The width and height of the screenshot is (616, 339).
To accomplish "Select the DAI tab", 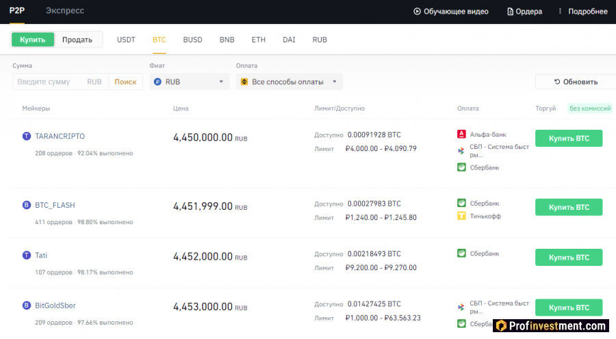I will coord(289,40).
